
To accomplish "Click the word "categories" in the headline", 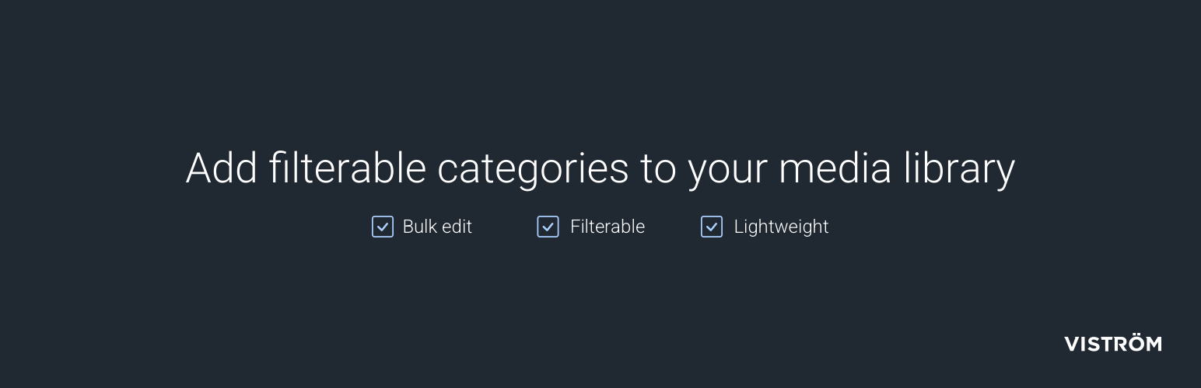I will pos(533,168).
